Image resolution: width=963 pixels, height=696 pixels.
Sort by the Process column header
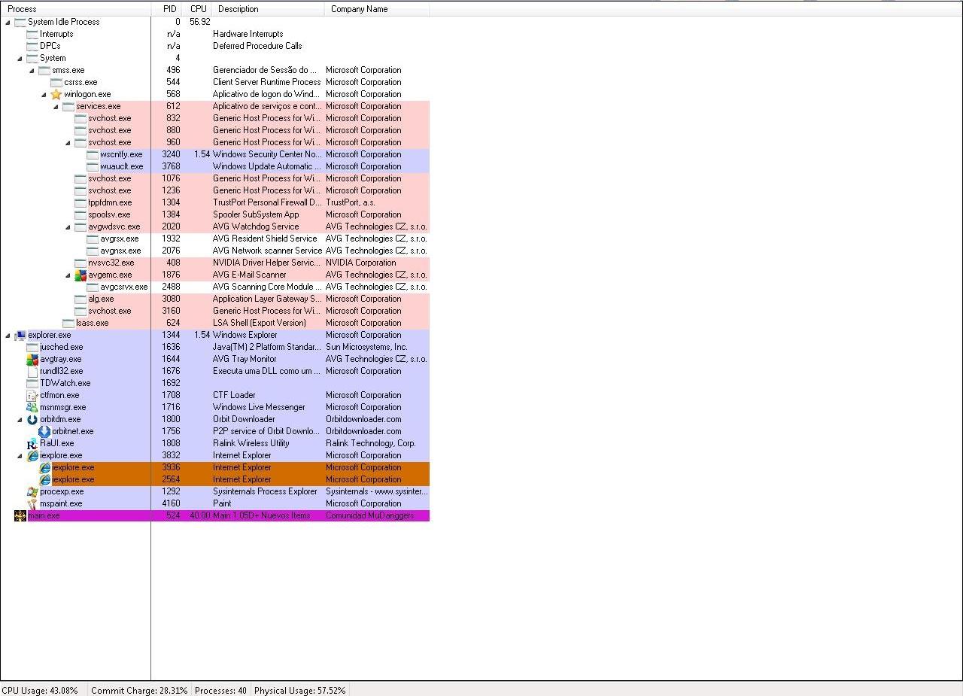pyautogui.click(x=75, y=9)
